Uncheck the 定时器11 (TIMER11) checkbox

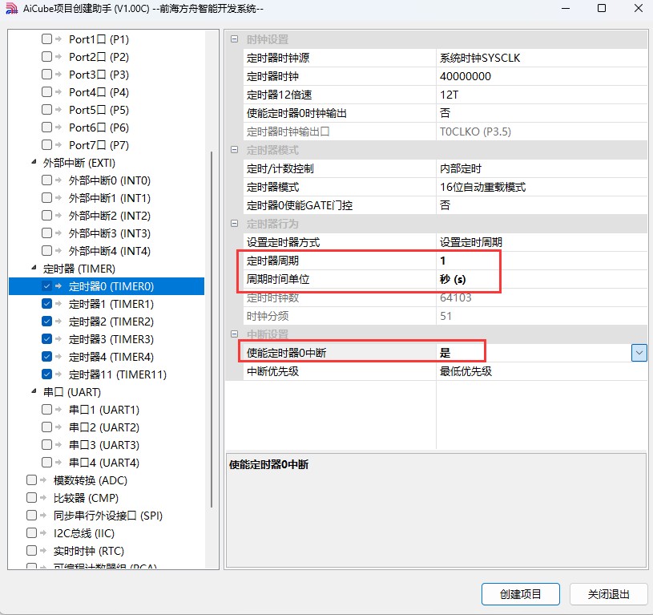[x=46, y=374]
